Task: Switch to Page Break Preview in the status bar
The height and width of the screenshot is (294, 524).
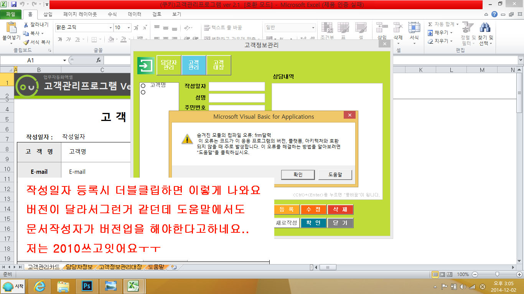Action: (449, 274)
